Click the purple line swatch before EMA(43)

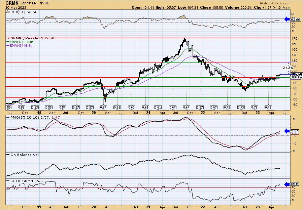[8, 45]
